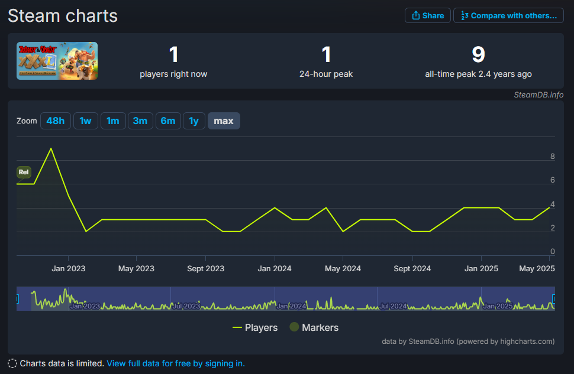Click the peak point of 9 players on chart

(51, 148)
